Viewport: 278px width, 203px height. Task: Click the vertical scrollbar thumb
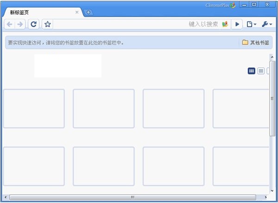[x=272, y=98]
